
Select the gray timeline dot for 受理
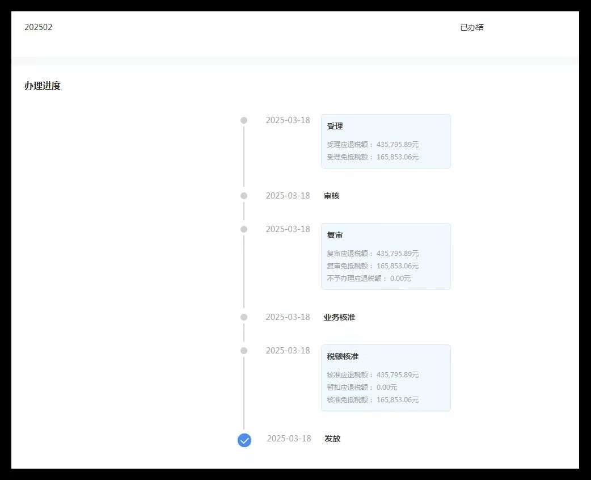click(x=244, y=120)
